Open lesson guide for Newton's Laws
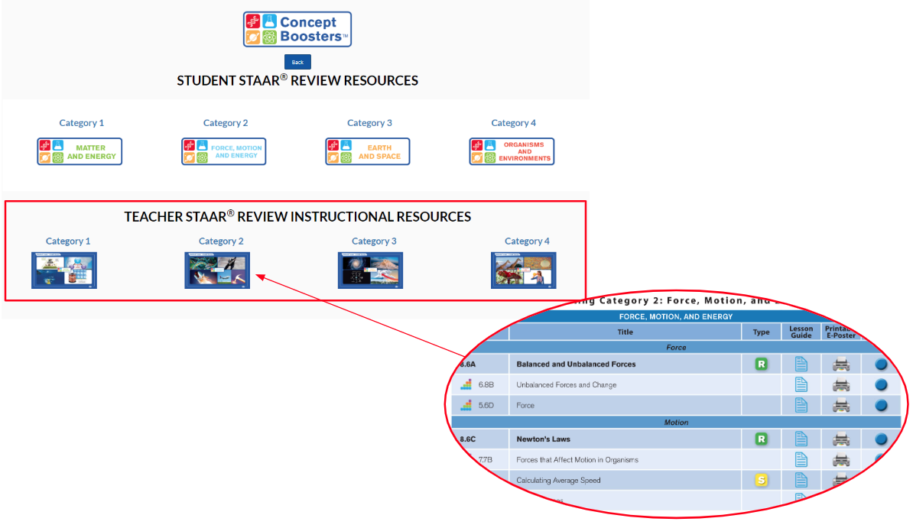 tap(801, 439)
